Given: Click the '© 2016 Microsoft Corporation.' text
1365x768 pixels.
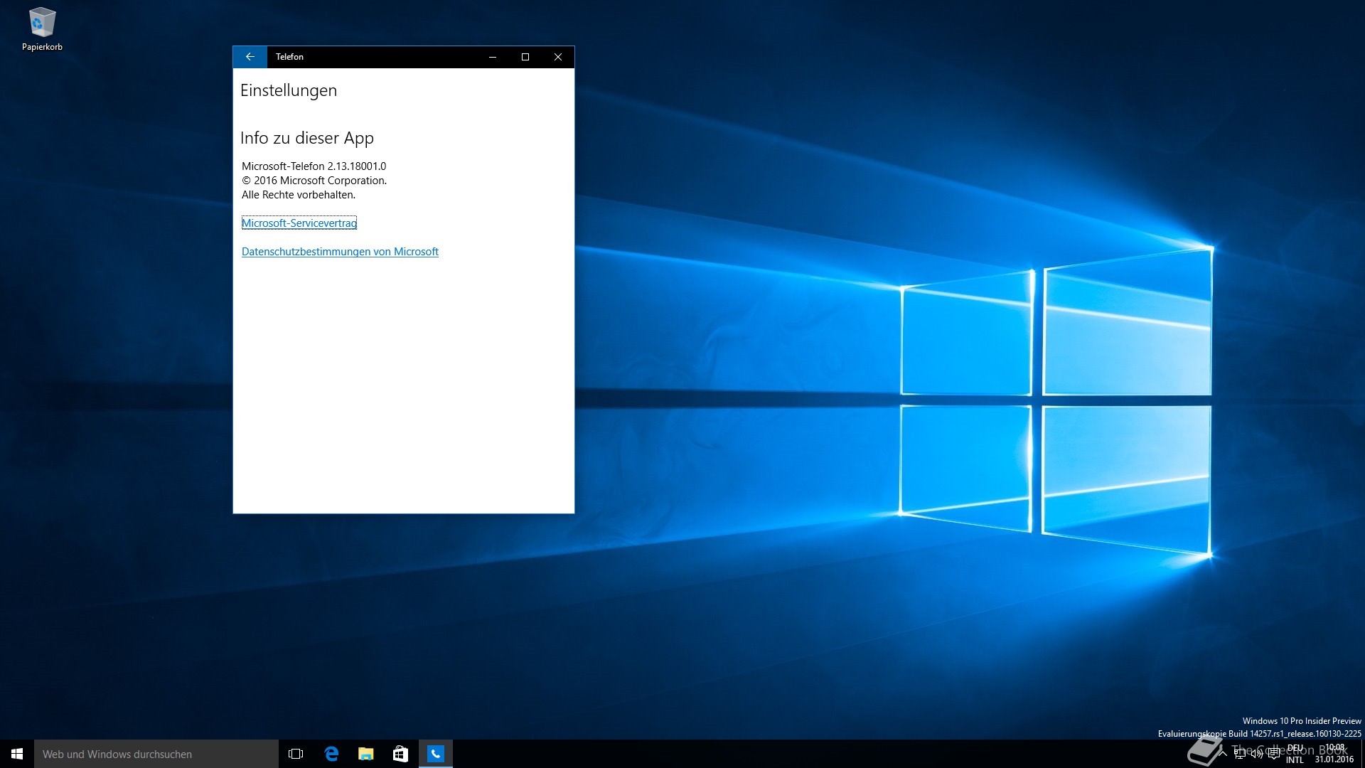Looking at the screenshot, I should coord(314,180).
